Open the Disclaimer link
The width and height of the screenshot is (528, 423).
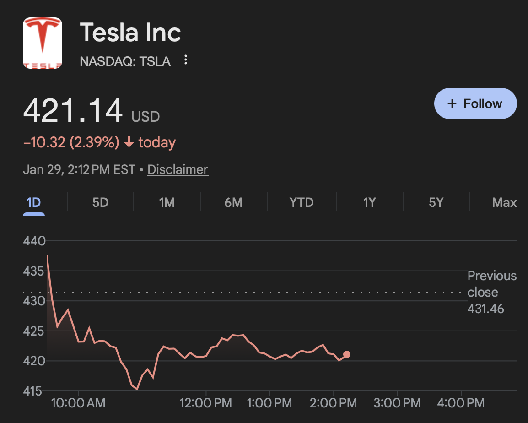pyautogui.click(x=178, y=169)
